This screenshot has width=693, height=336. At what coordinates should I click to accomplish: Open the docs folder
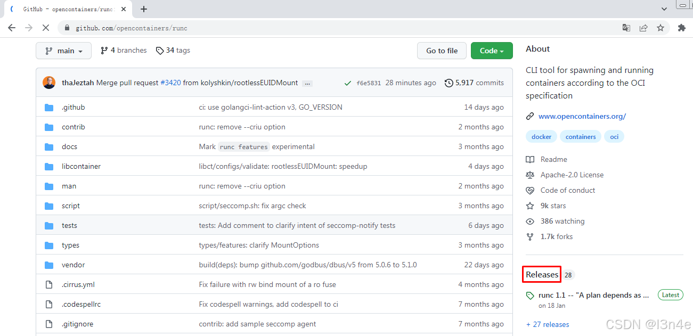click(x=69, y=146)
